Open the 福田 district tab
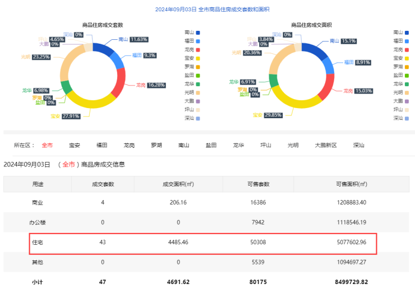The height and width of the screenshot is (293, 415). click(102, 145)
